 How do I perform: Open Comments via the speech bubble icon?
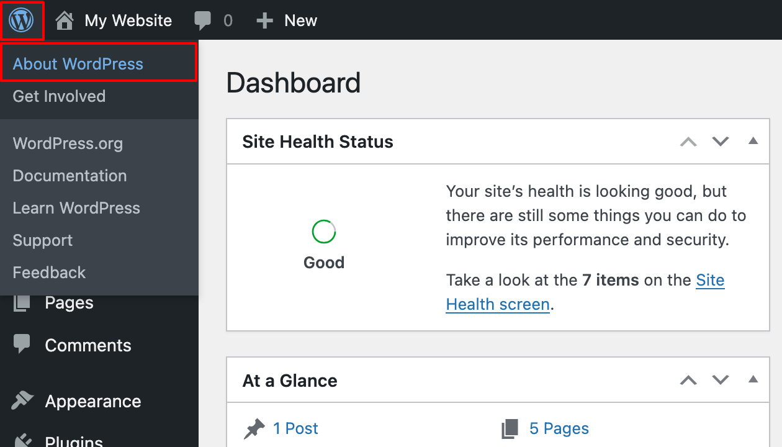tap(22, 345)
